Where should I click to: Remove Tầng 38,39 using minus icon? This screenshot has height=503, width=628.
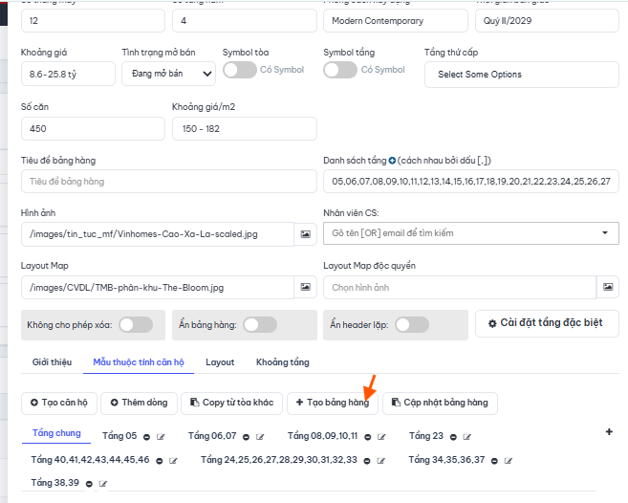click(x=89, y=484)
